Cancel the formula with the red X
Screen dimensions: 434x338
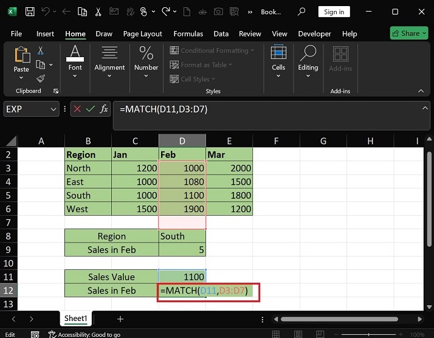pos(77,109)
